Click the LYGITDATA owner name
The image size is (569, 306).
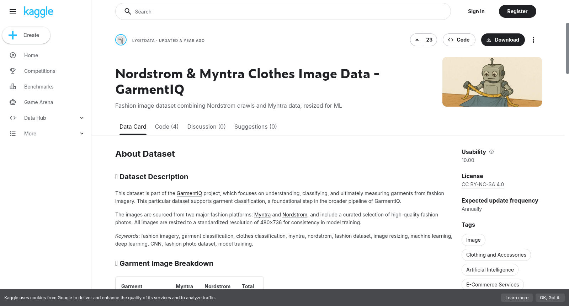click(143, 41)
